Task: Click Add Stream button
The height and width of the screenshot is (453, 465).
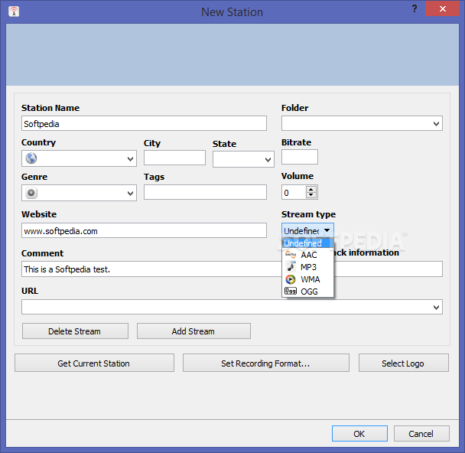Action: pos(193,331)
